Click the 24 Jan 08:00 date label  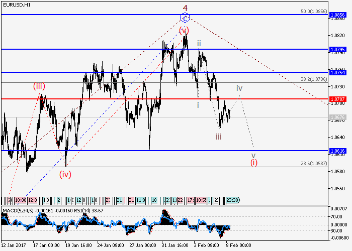111,245
